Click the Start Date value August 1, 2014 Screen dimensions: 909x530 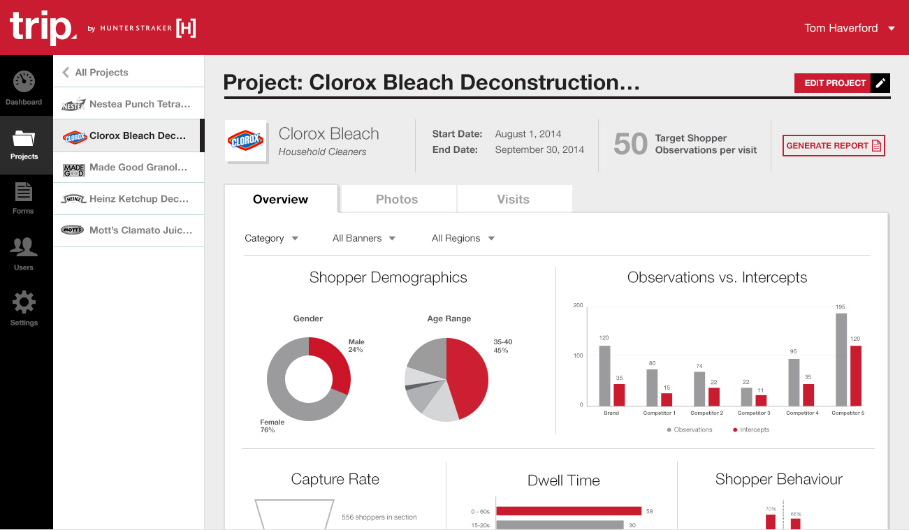(528, 134)
